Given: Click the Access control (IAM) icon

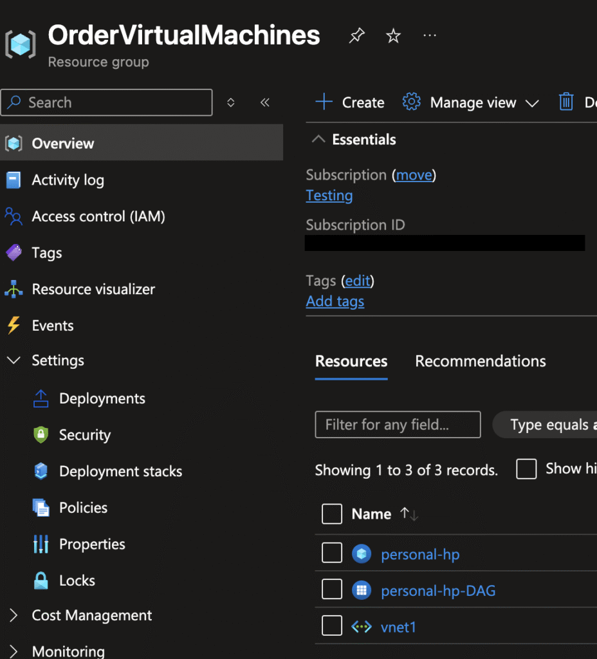Looking at the screenshot, I should coord(14,216).
